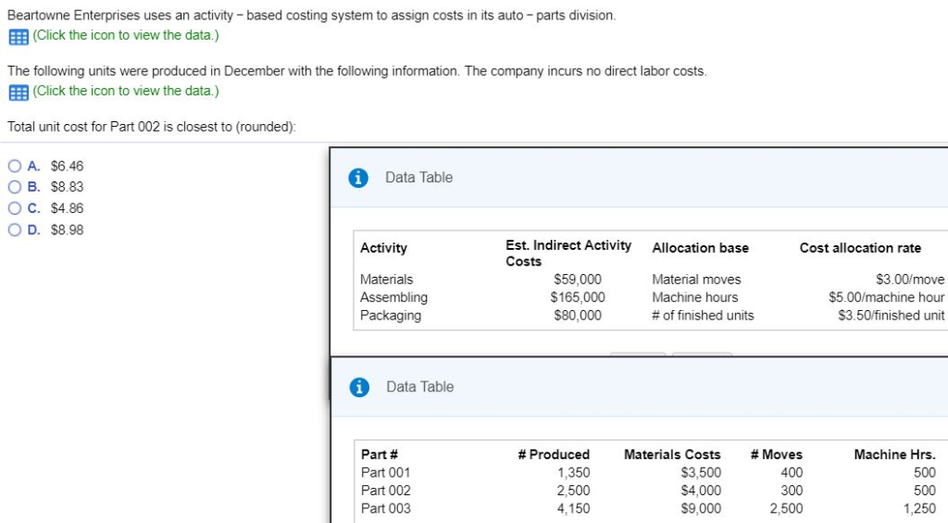Select answer option B $8.83
This screenshot has height=523, width=948.
coord(15,187)
